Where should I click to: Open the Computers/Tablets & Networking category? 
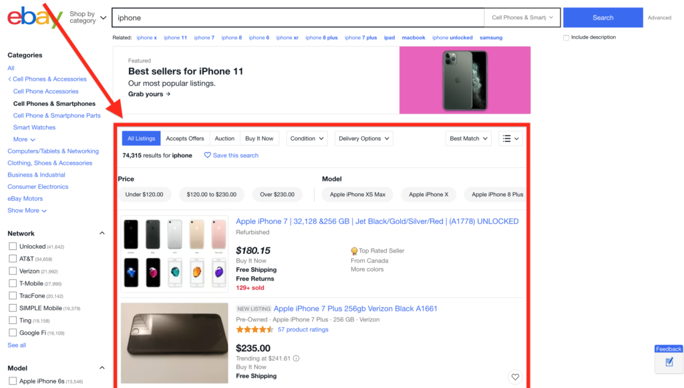click(x=53, y=151)
